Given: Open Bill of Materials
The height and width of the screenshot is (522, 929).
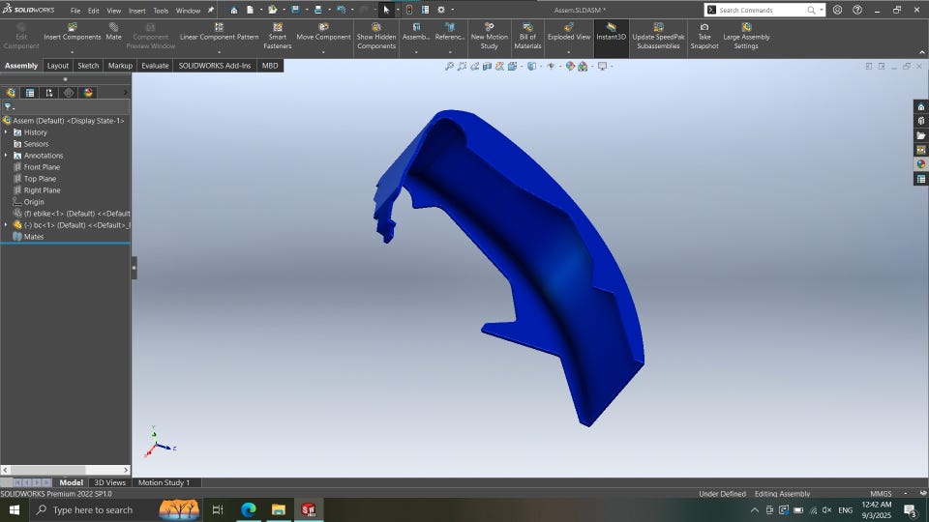Looking at the screenshot, I should [527, 37].
